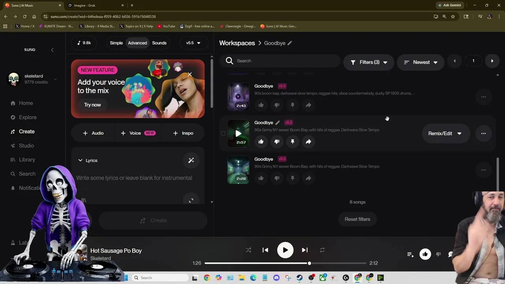Share the 2:28 Goodbye song
Image resolution: width=505 pixels, height=284 pixels.
click(x=308, y=178)
